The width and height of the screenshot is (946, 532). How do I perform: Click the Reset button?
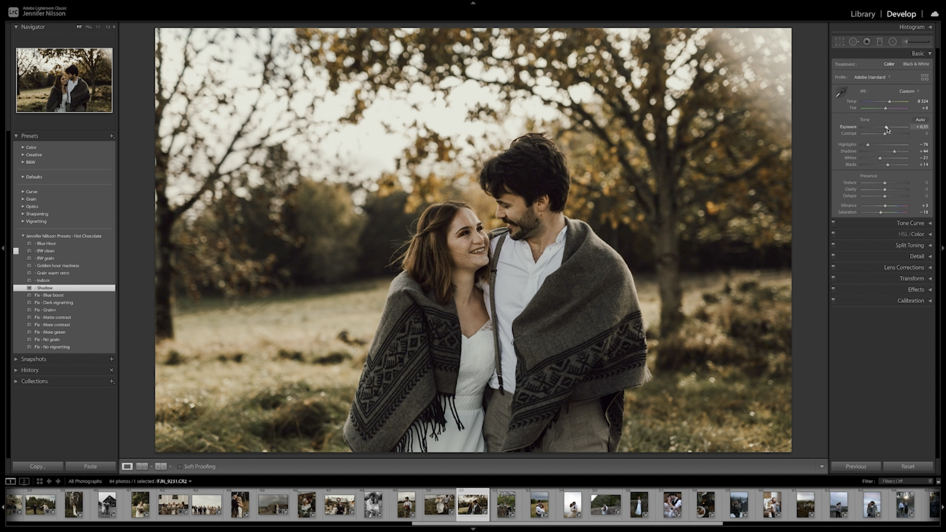tap(907, 467)
